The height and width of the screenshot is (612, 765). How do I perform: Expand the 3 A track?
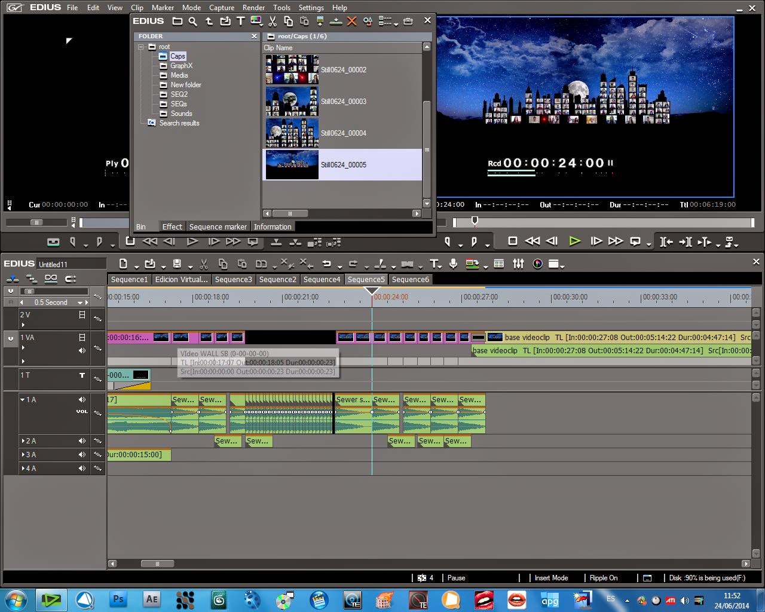pos(23,455)
